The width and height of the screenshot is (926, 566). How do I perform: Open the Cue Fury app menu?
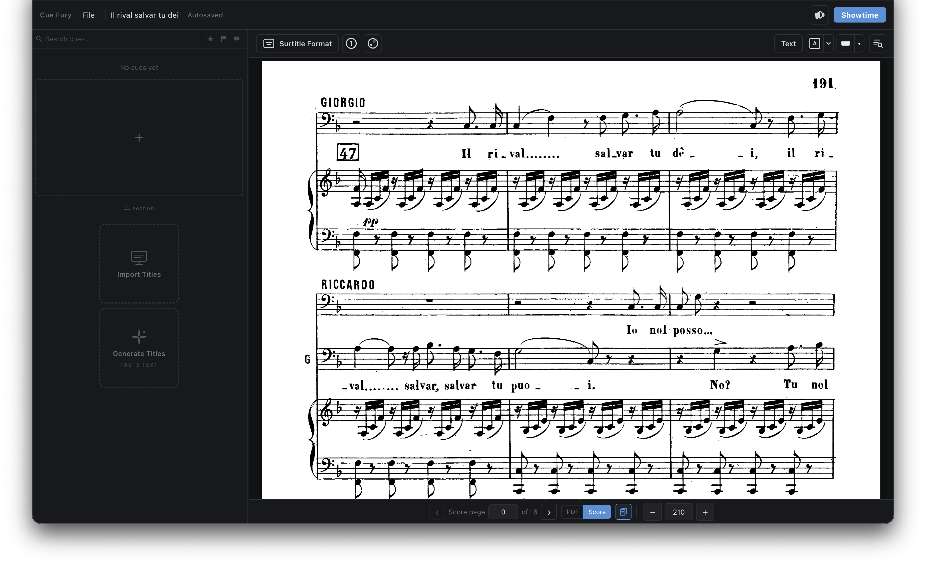(x=56, y=15)
